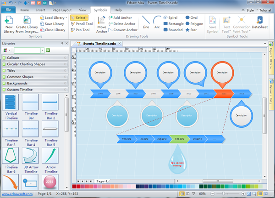Viewport: 275px width, 198px height.
Task: Select the Pencil Tool
Action: (82, 23)
